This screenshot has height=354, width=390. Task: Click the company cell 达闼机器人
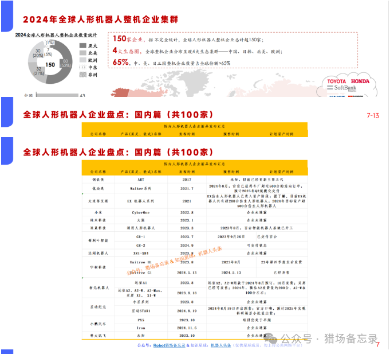click(99, 253)
